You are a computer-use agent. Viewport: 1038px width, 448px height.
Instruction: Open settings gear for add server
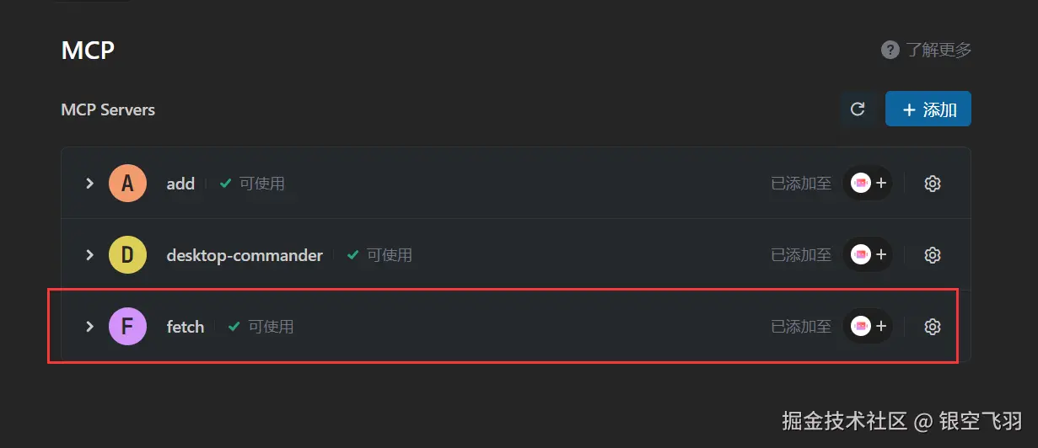coord(932,184)
